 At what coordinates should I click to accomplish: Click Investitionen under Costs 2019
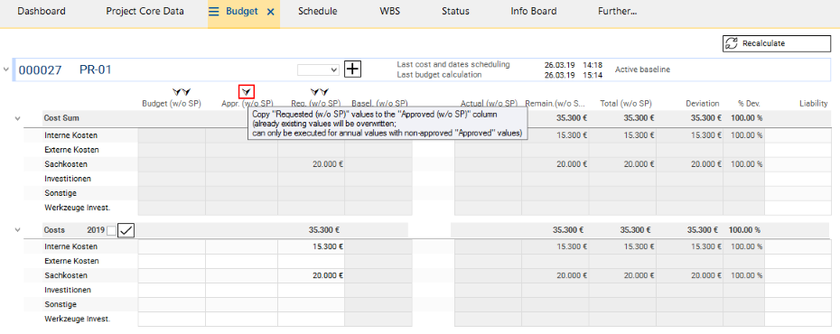pyautogui.click(x=68, y=290)
